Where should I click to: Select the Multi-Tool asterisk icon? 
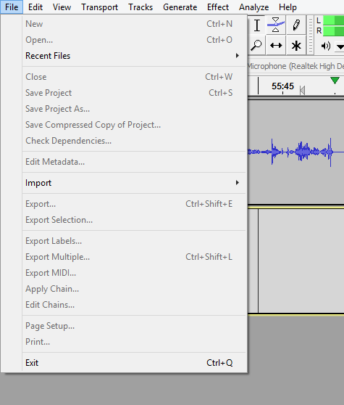[x=296, y=46]
